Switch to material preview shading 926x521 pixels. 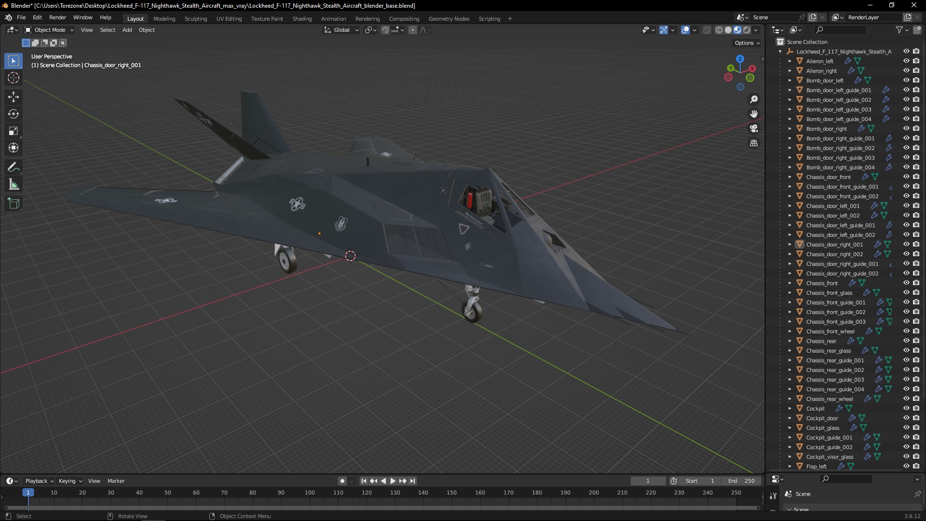click(x=737, y=30)
